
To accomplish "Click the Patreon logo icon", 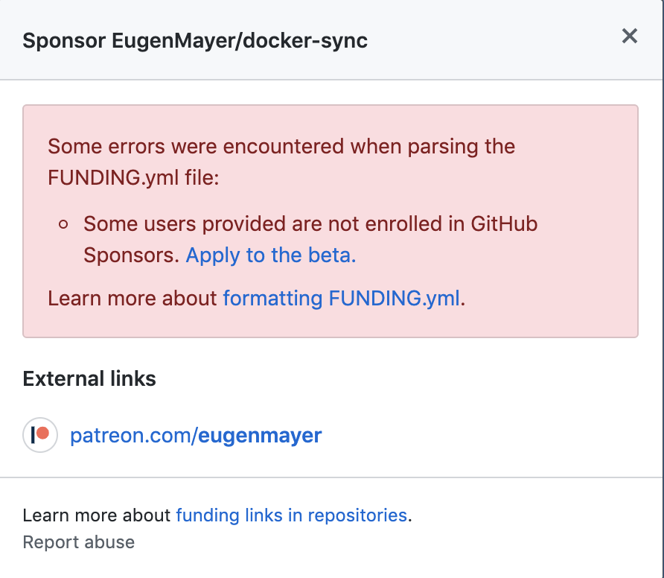I will coord(40,435).
